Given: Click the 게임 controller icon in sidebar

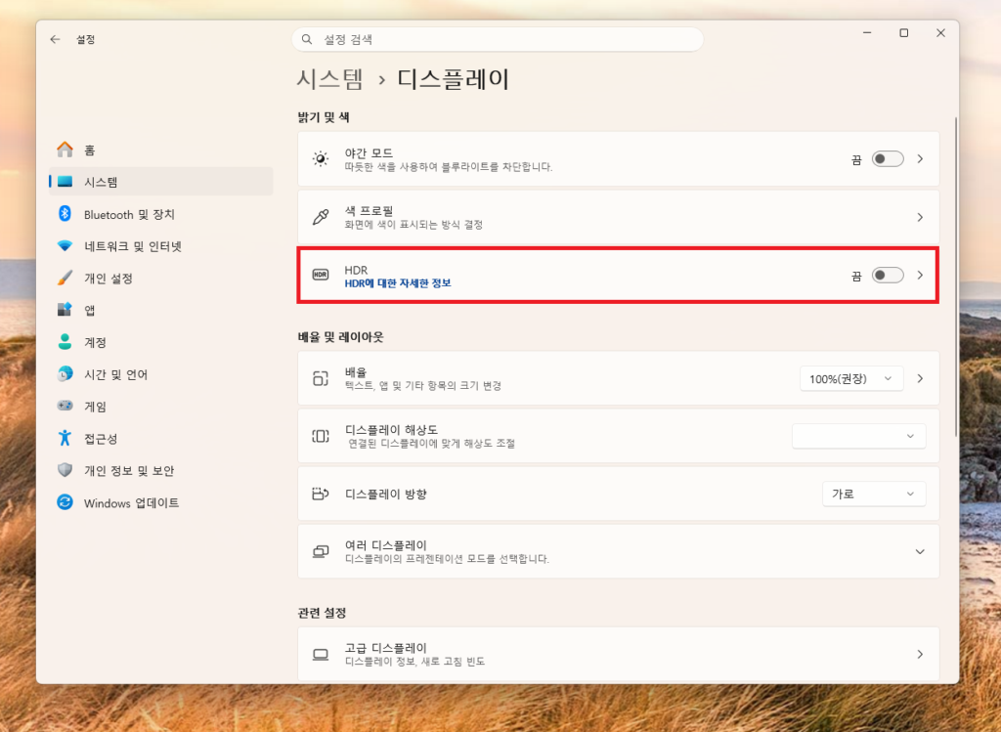Looking at the screenshot, I should [65, 407].
